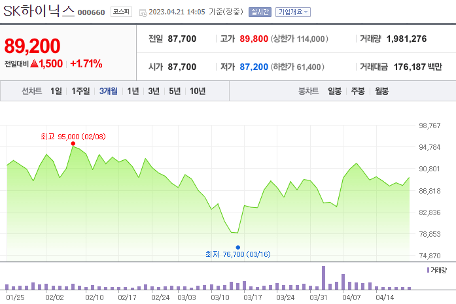Click the 최저 76,700 (03/16) label

238,254
